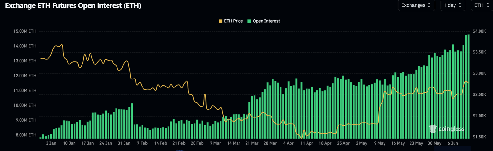Toggle ETH Price series via legend label

[x=233, y=21]
